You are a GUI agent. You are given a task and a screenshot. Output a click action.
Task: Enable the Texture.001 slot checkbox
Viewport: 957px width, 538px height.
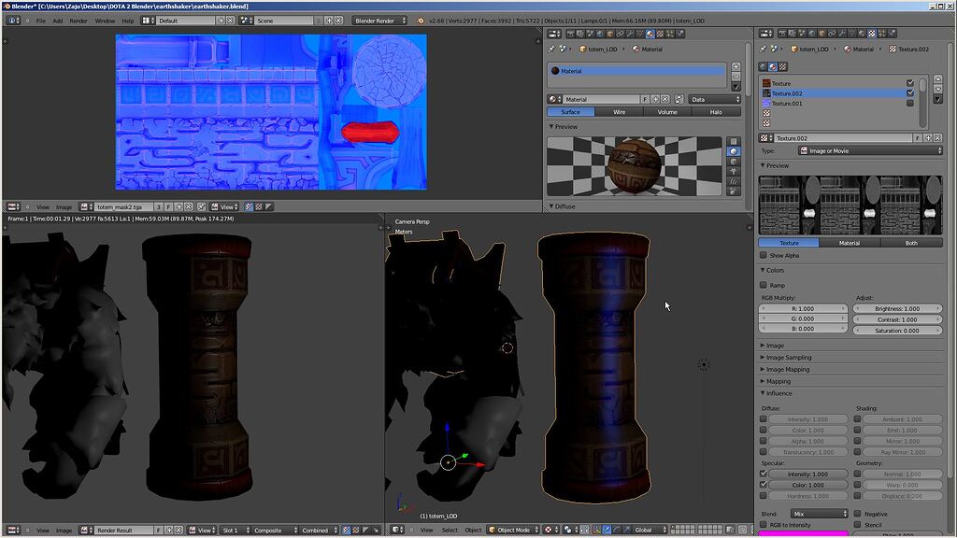pos(910,104)
